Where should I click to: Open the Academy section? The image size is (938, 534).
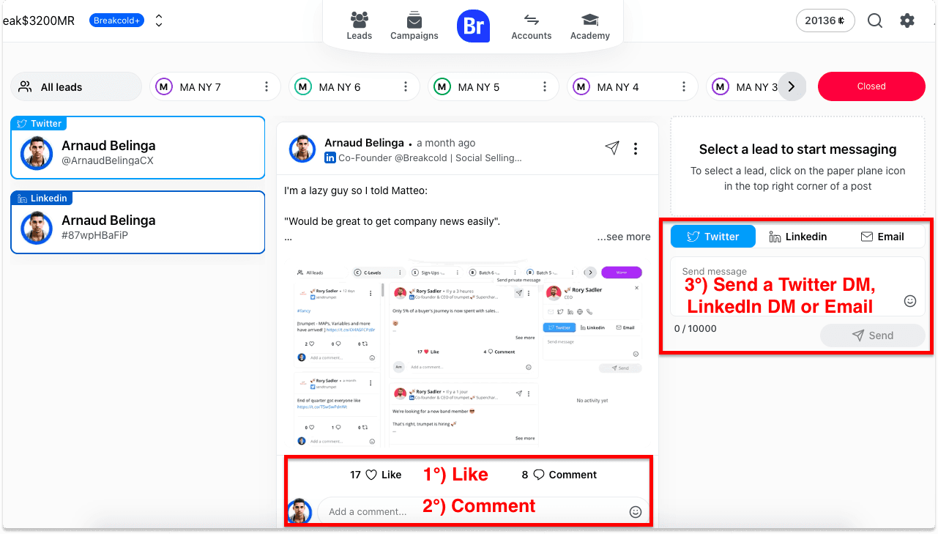[x=589, y=26]
